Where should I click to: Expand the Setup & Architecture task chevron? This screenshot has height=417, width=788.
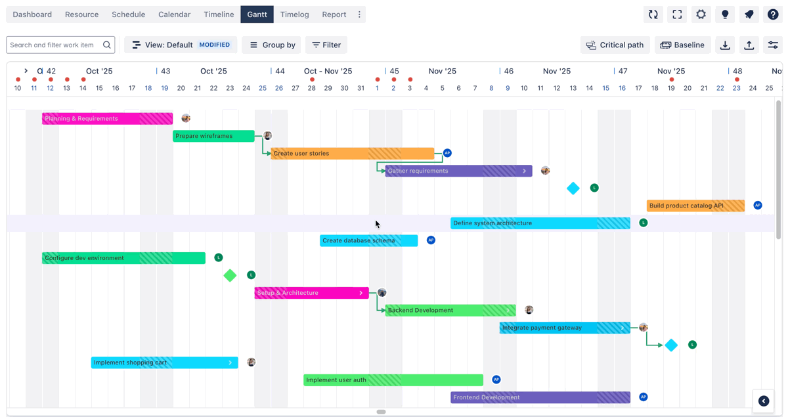point(361,293)
